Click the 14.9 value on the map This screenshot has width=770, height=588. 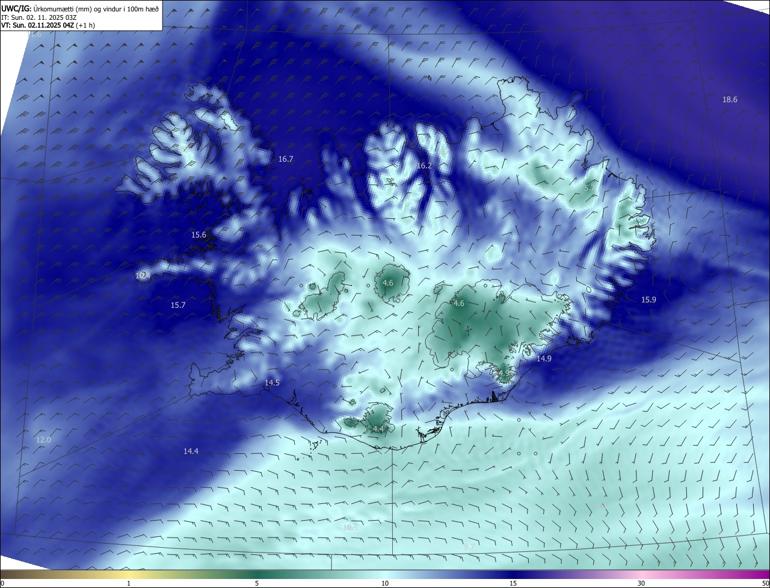pos(544,358)
